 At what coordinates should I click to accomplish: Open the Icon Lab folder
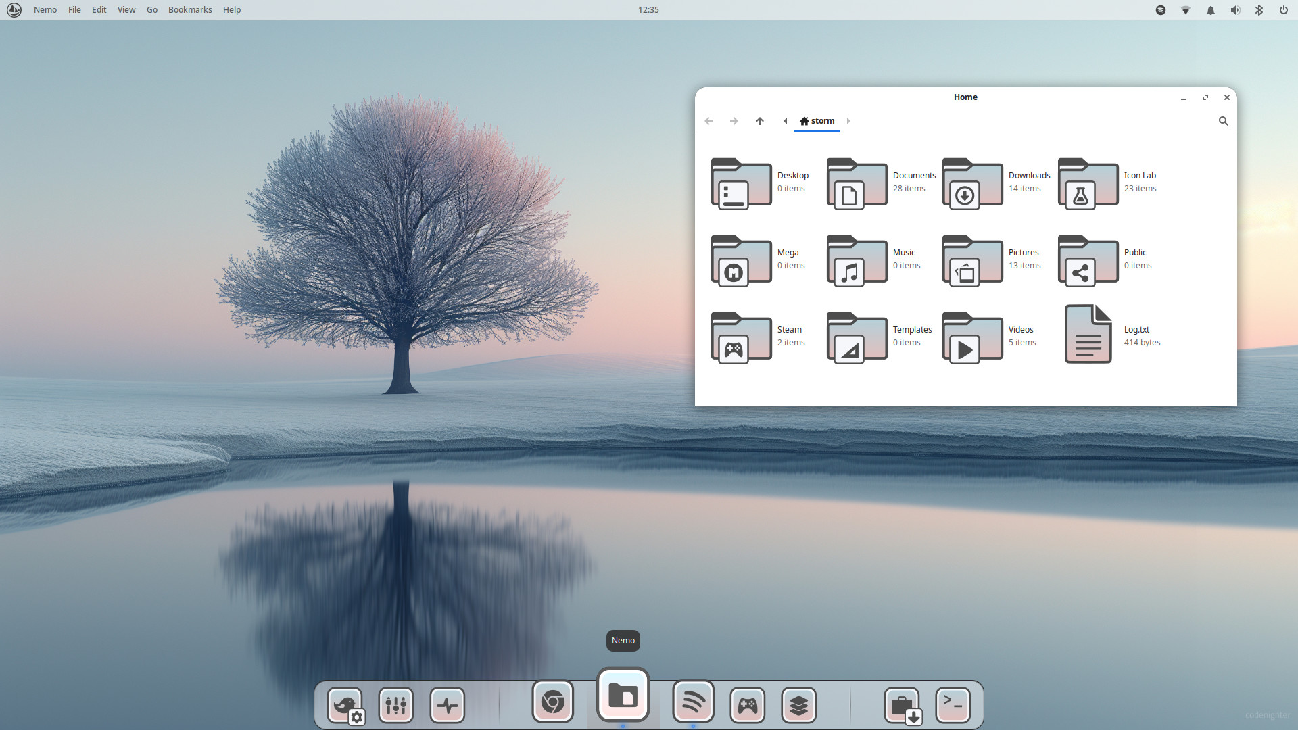(x=1088, y=184)
